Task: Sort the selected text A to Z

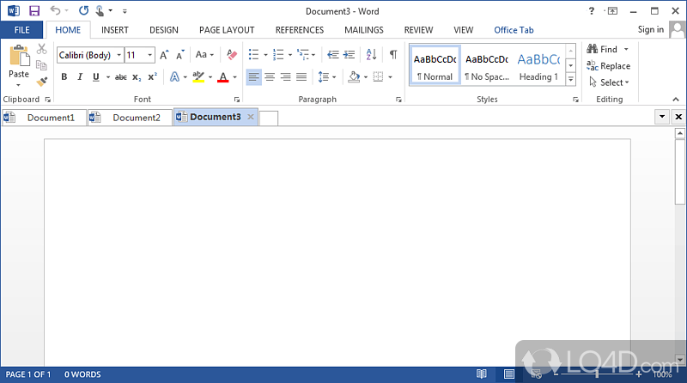Action: coord(372,55)
